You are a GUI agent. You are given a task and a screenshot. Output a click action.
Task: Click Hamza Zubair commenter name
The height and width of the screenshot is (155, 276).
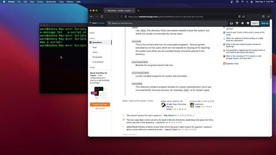[x=171, y=130]
